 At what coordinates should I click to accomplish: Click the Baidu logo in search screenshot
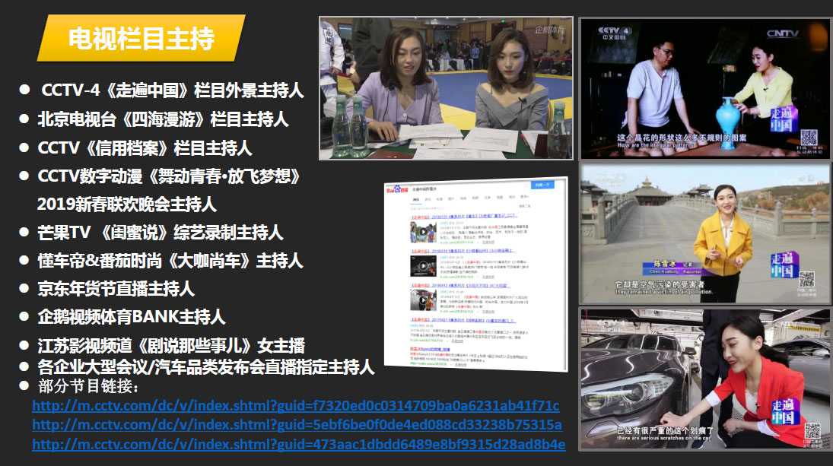point(397,189)
